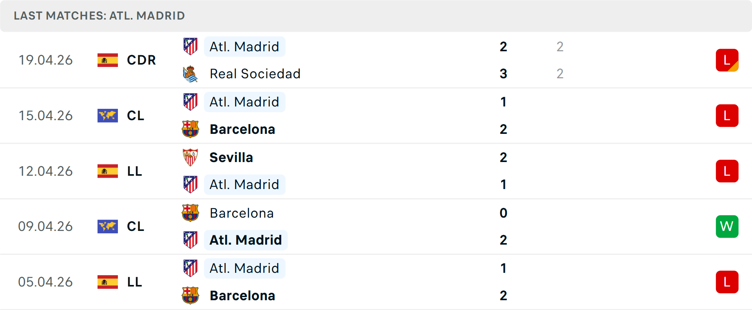Click the green W badge for the Barcelona away win
This screenshot has height=310, width=752.
[727, 227]
